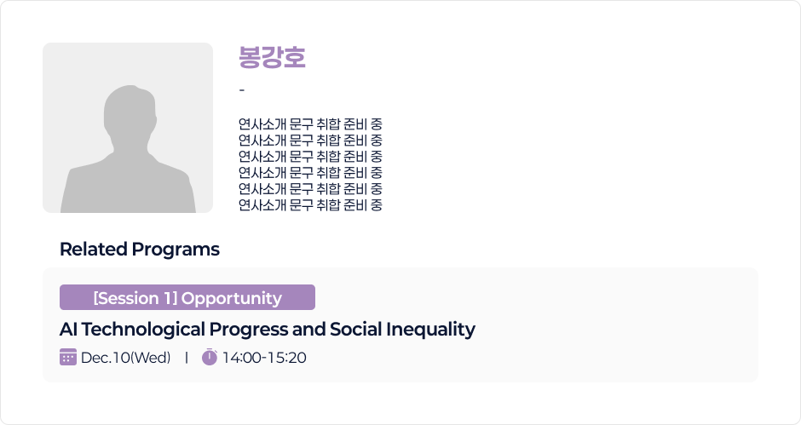Click the calendar icon beside Dec.10(Wed)
Image resolution: width=801 pixels, height=425 pixels.
coord(68,357)
